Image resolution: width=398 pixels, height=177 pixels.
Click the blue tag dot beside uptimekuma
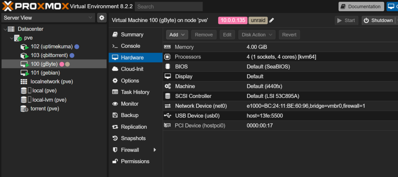click(x=77, y=46)
